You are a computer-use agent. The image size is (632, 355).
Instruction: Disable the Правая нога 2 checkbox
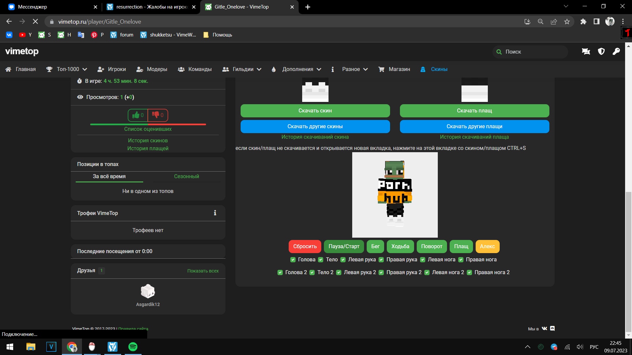469,272
